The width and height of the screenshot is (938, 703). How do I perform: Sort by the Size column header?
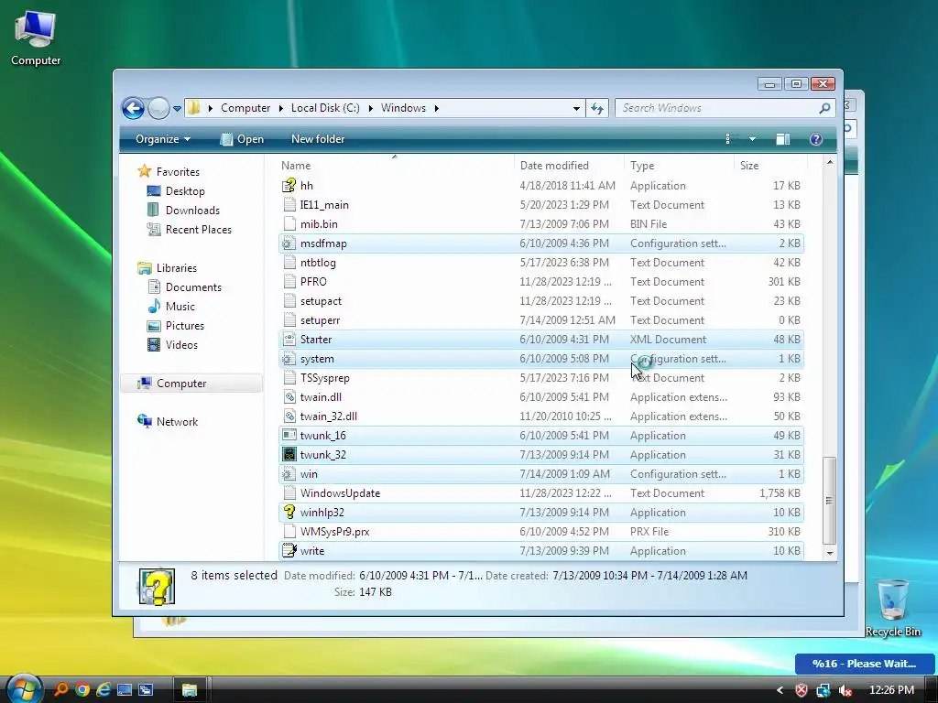pos(770,166)
